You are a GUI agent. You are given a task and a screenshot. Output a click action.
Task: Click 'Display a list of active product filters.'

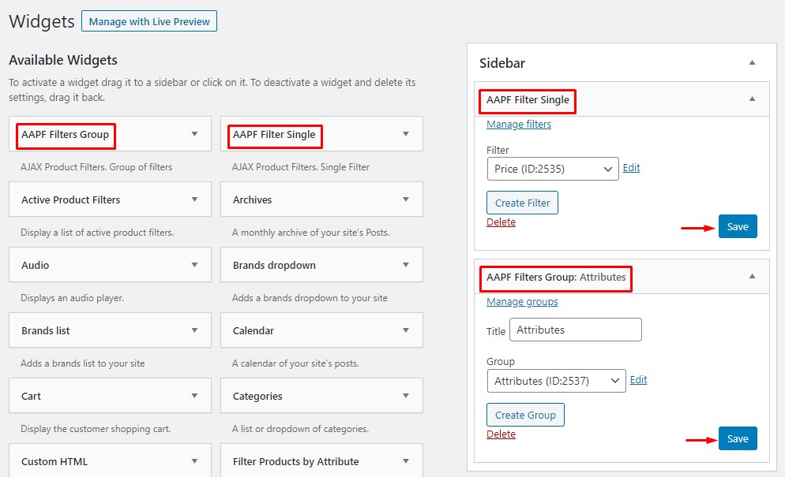point(97,233)
